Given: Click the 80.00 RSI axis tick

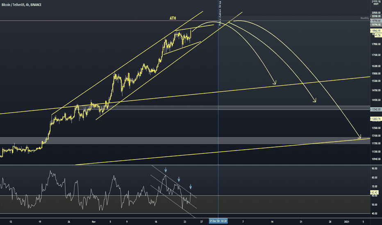Looking at the screenshot, I should click(x=375, y=178).
